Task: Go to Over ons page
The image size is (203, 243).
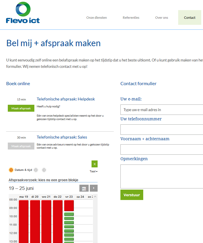Action: 162,18
